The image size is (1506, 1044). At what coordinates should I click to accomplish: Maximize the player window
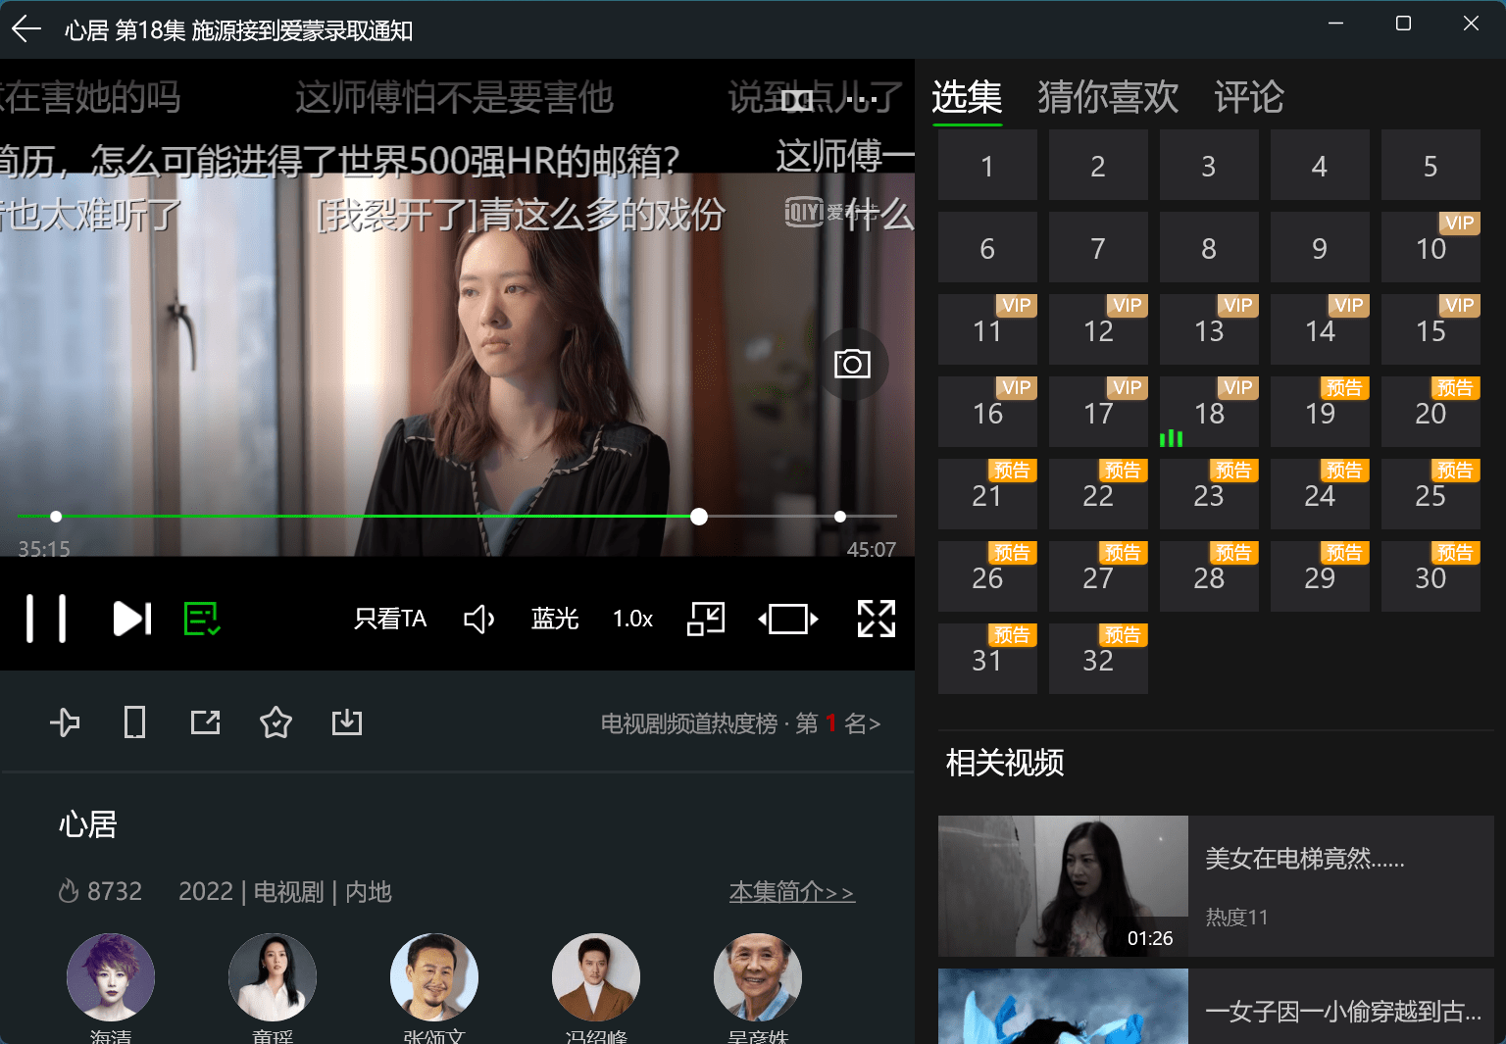pos(1403,24)
